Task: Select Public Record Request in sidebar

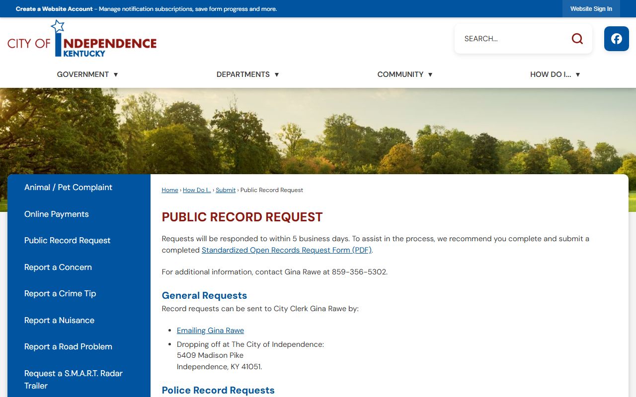Action: [79, 241]
